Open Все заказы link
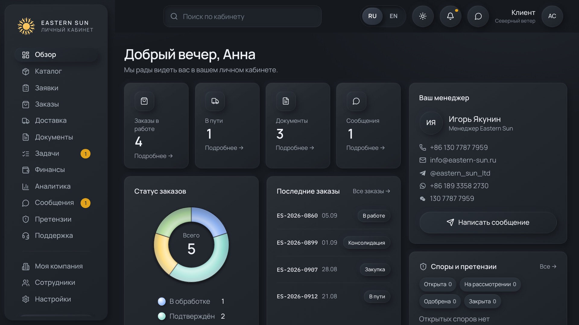This screenshot has width=579, height=325. click(372, 191)
